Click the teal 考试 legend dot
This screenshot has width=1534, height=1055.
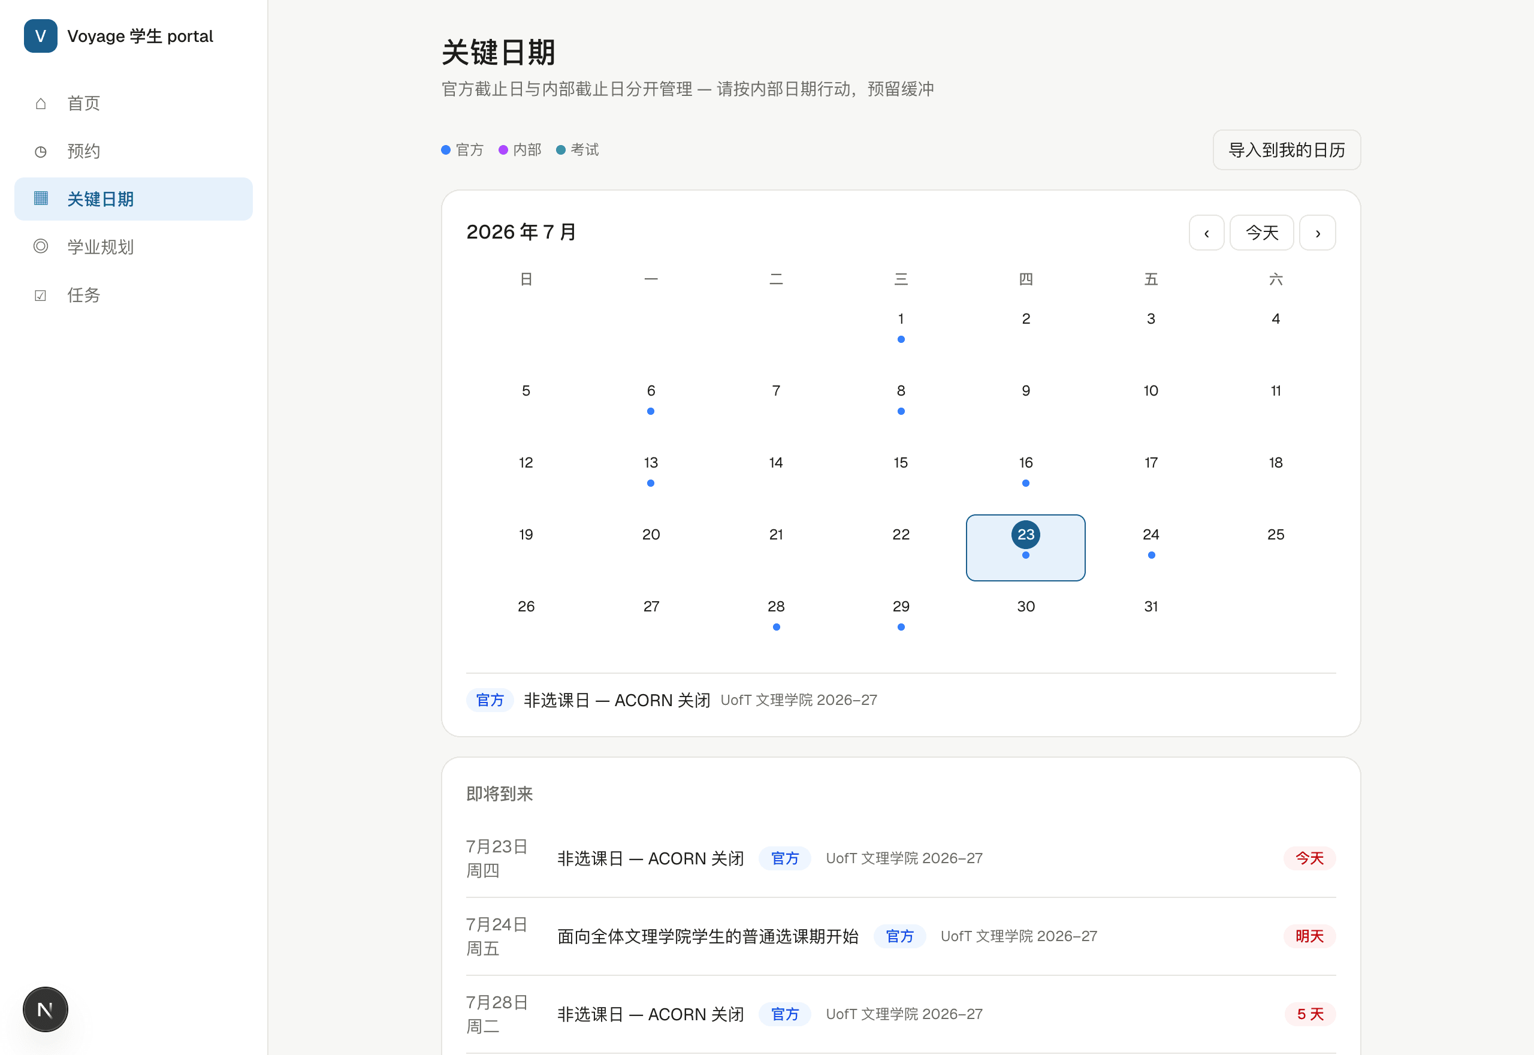(561, 150)
